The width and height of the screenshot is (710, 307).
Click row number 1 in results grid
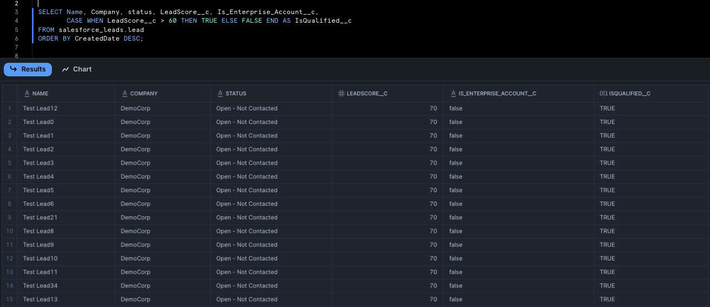10,108
